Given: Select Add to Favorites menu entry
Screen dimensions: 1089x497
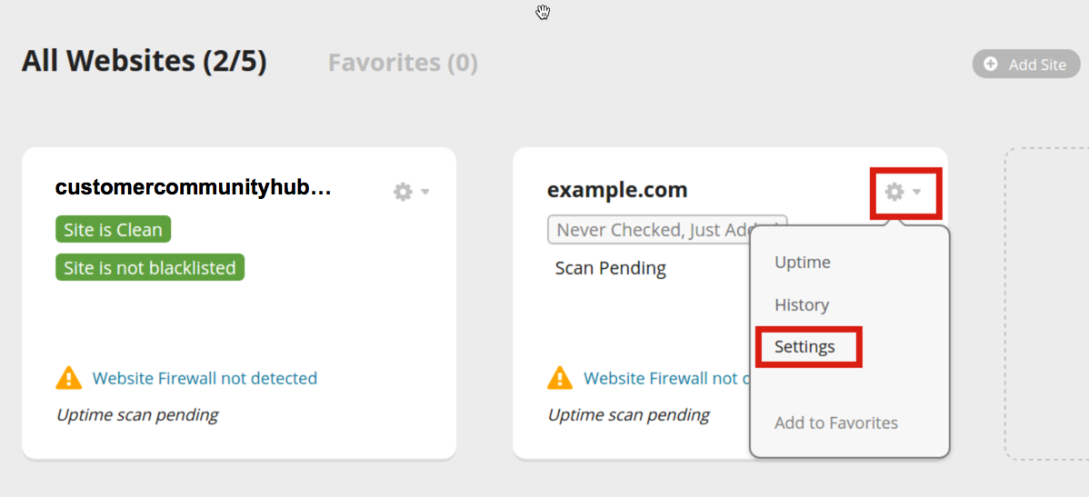Looking at the screenshot, I should tap(835, 423).
